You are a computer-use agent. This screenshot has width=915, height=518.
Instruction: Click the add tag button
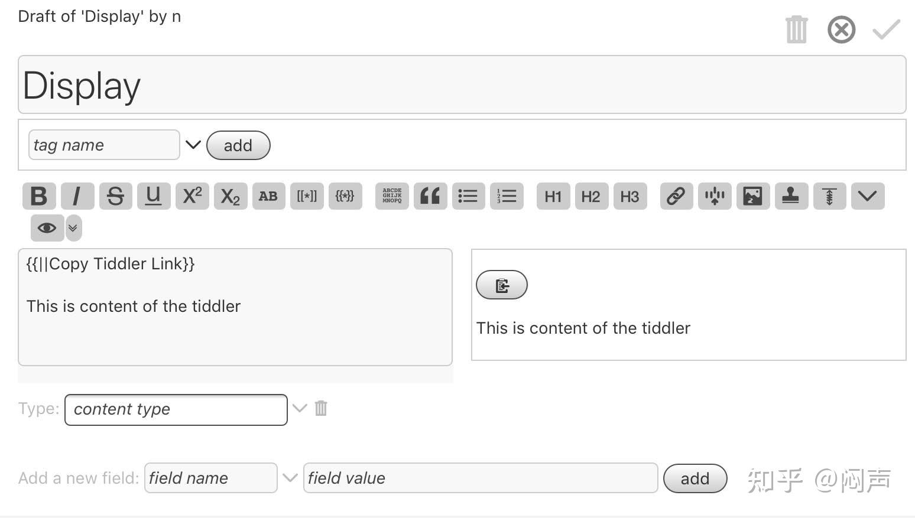point(238,145)
